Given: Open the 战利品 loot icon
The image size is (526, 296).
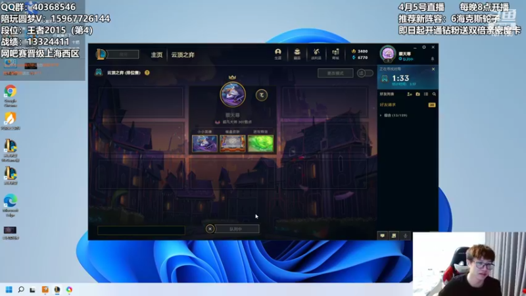Looking at the screenshot, I should (x=316, y=54).
